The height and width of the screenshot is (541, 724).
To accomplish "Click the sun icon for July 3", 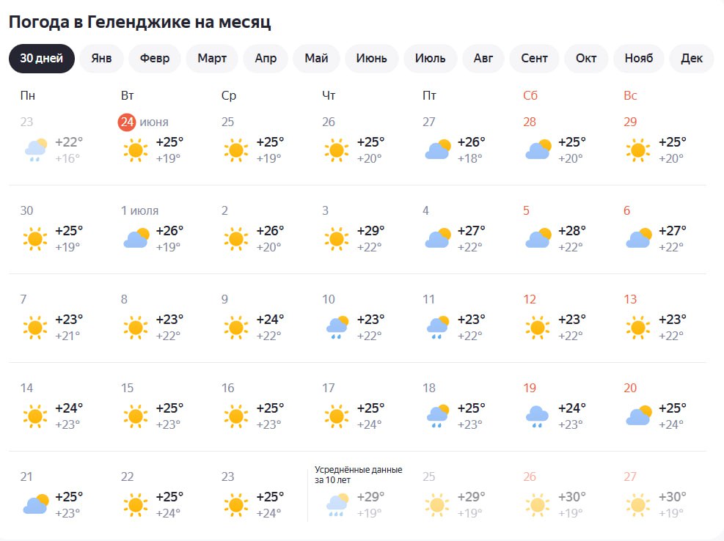I will coord(337,239).
